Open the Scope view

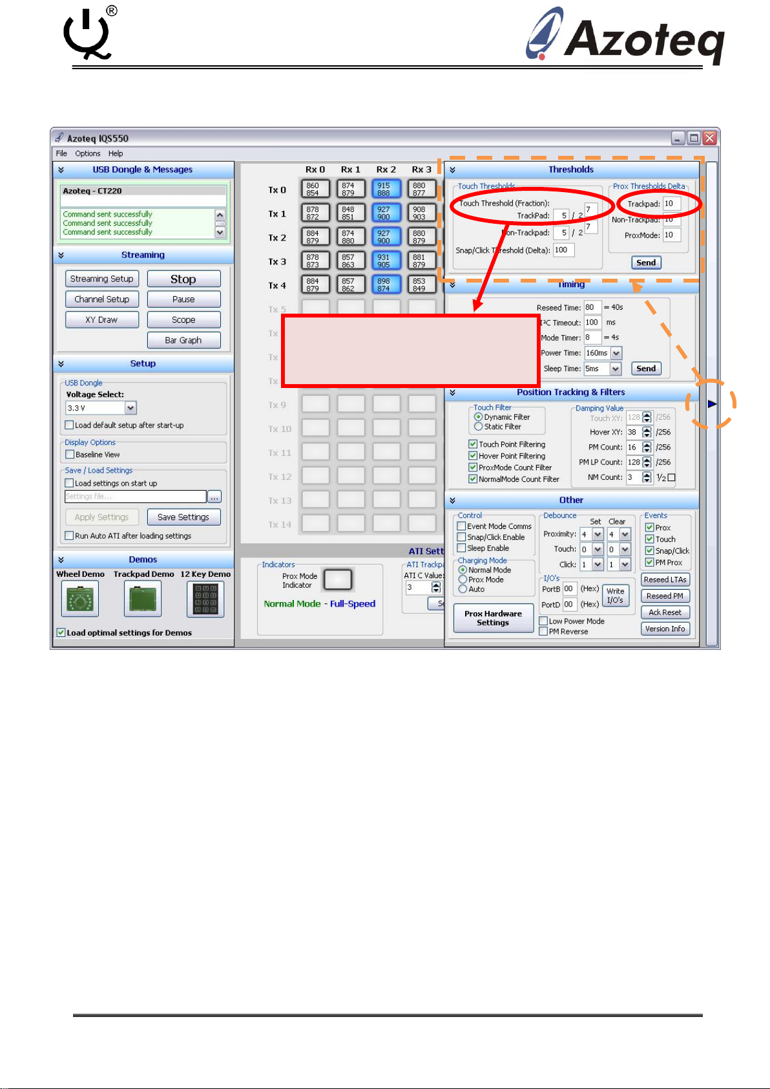click(183, 320)
